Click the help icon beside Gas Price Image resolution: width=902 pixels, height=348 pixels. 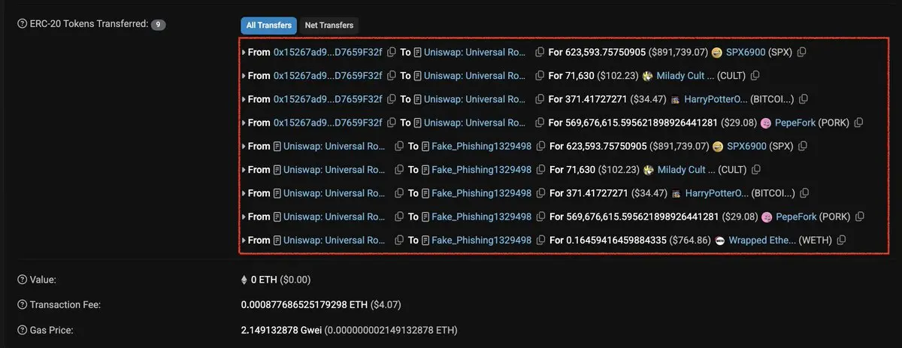(x=22, y=330)
